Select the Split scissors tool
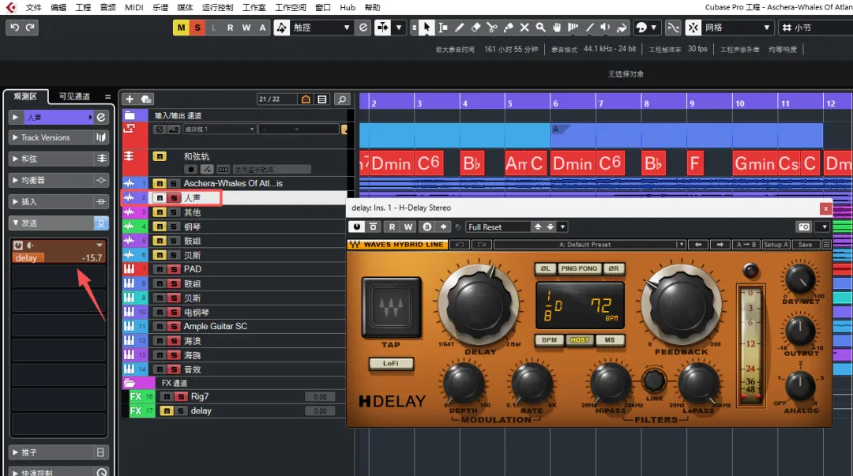 492,27
